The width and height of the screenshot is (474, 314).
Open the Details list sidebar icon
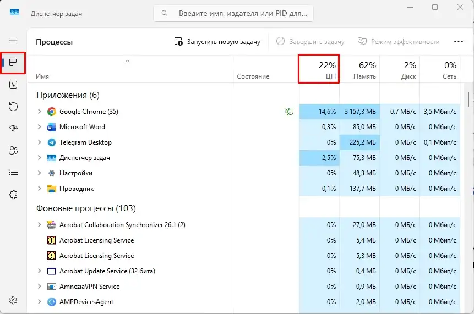coord(13,173)
